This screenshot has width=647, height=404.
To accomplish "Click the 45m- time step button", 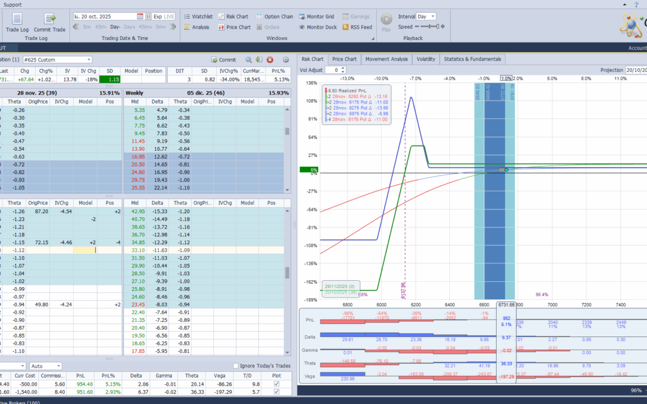I will tap(101, 27).
